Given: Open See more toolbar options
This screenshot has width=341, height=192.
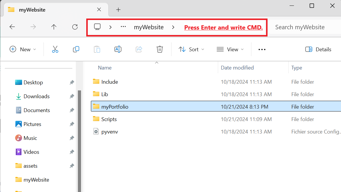Looking at the screenshot, I should 262,50.
